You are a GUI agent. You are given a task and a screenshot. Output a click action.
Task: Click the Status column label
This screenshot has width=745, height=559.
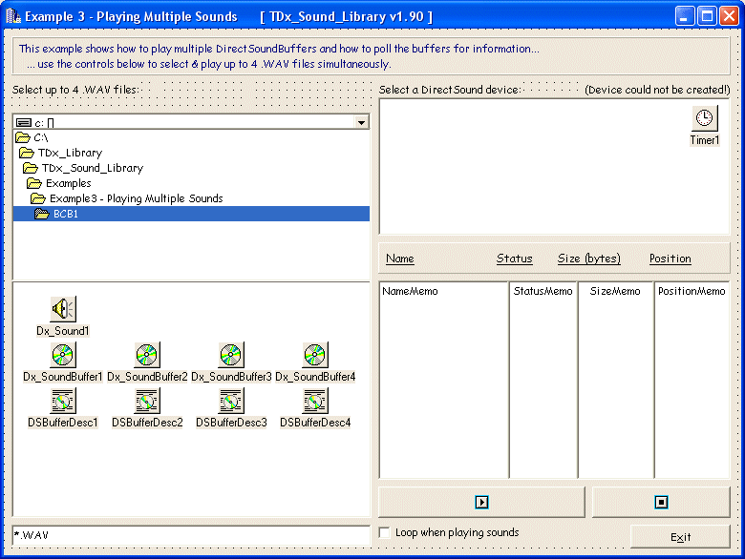point(515,259)
